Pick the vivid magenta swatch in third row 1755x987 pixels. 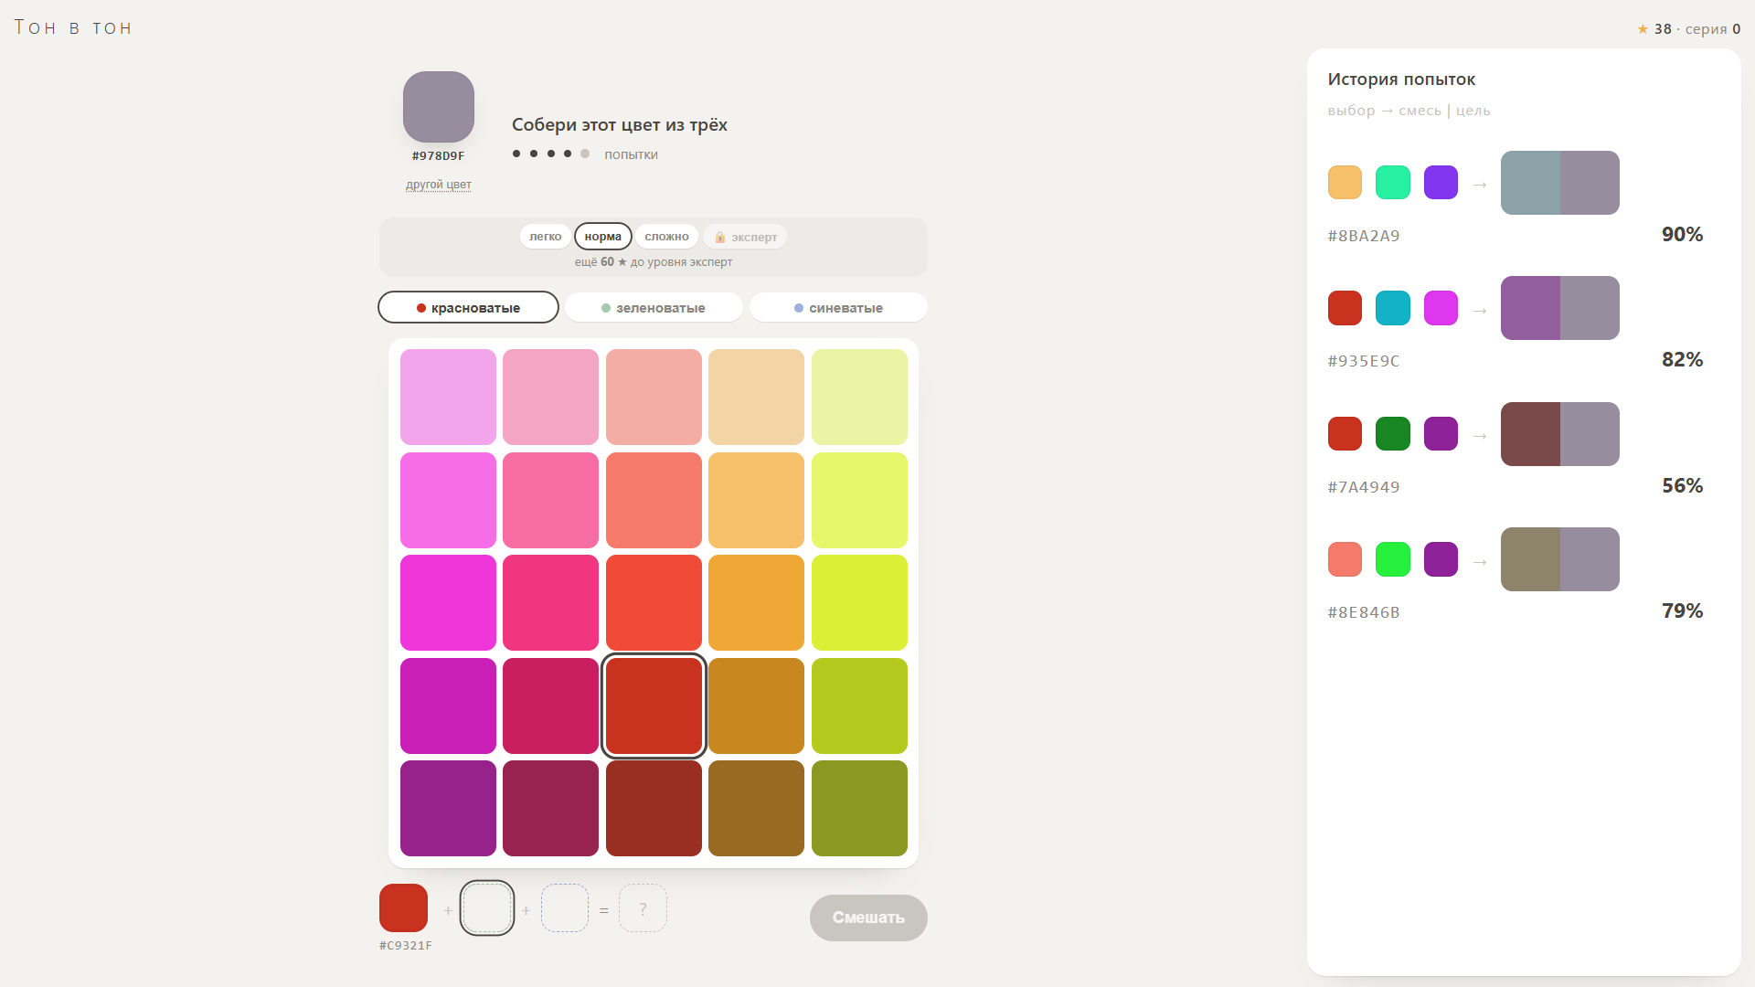pos(448,603)
